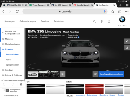Select Aussenfarben submenu item
Image resolution: width=130 pixels, height=97 pixels.
pyautogui.click(x=12, y=55)
